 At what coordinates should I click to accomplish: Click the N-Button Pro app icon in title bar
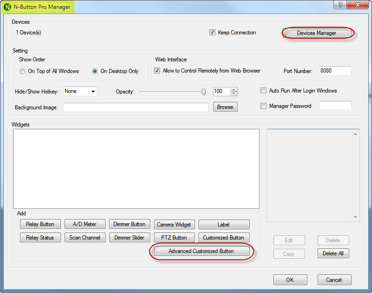pos(7,7)
